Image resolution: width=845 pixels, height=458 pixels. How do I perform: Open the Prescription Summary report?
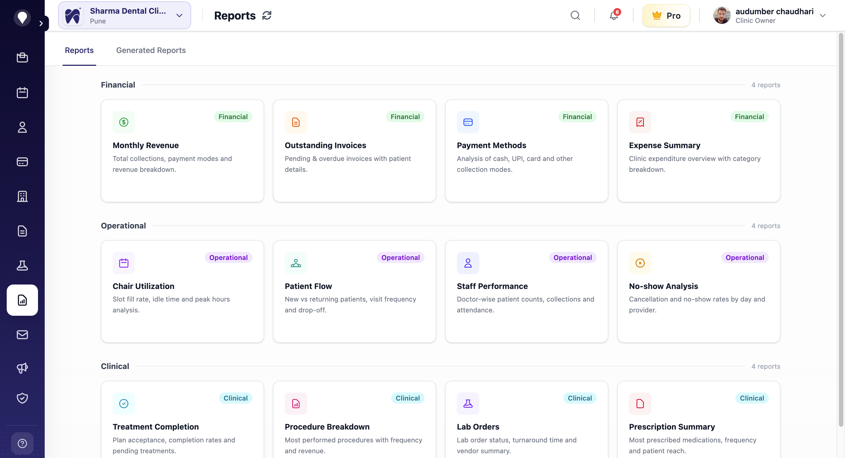(699, 420)
